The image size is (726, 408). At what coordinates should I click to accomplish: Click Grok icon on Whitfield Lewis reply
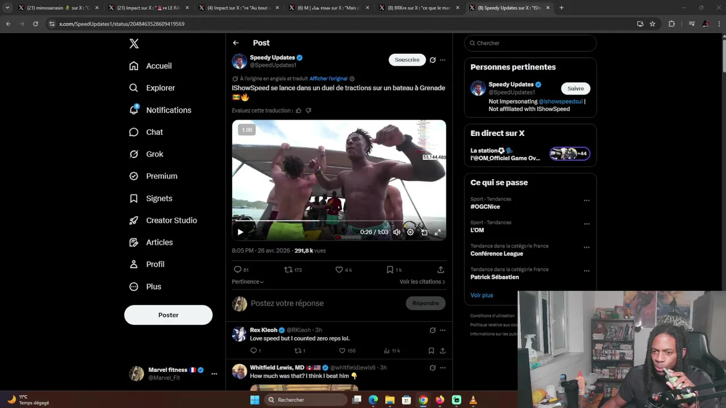coord(433,368)
